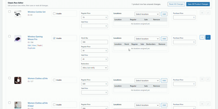Screen dimensions: 218x109
Task: Click the text 'ID: 127'
Action: coord(31,81)
